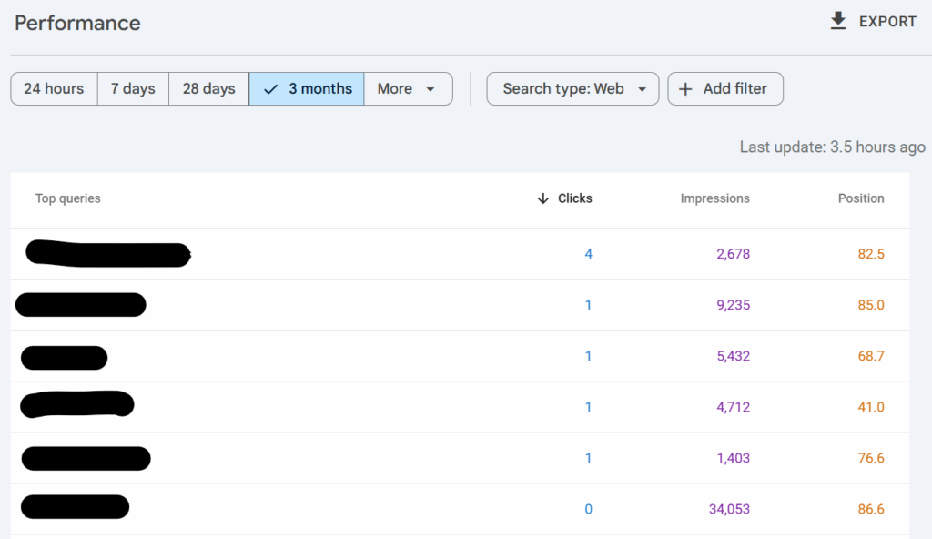Click the impressions value 34,053
The image size is (932, 539).
pyautogui.click(x=729, y=509)
